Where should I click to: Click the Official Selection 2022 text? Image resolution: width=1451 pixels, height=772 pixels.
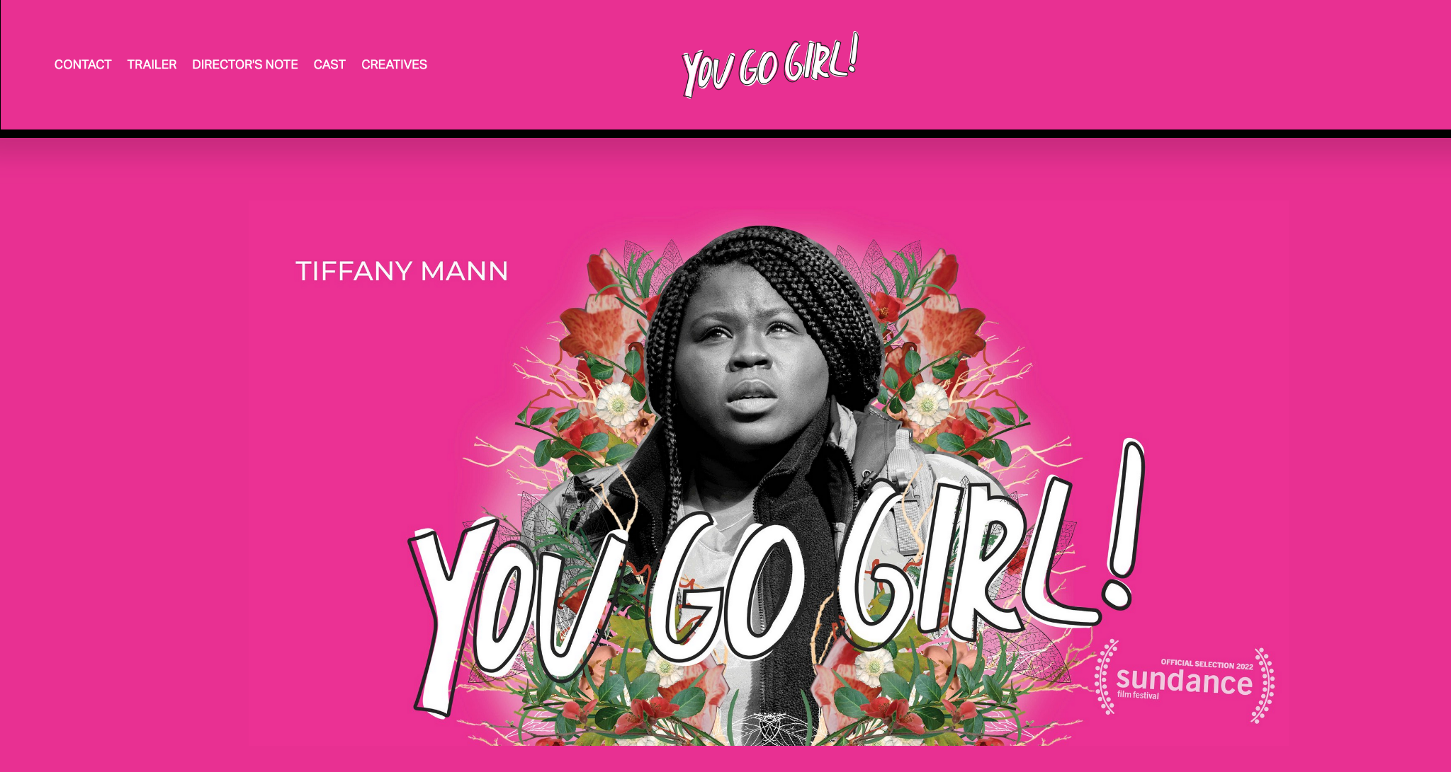(1207, 664)
